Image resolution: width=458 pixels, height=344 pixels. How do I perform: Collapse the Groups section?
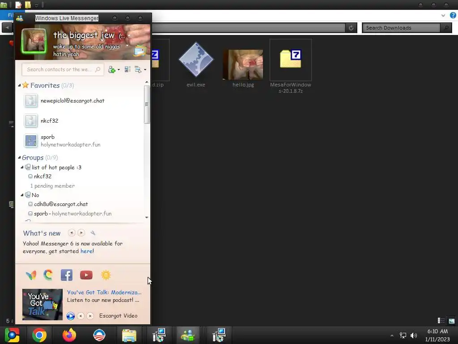(19, 158)
